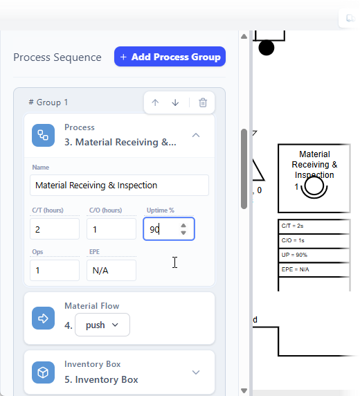Click the C/T (hours) input field

point(55,229)
